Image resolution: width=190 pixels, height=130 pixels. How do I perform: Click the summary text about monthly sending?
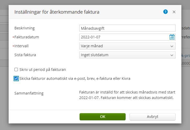click(x=127, y=95)
